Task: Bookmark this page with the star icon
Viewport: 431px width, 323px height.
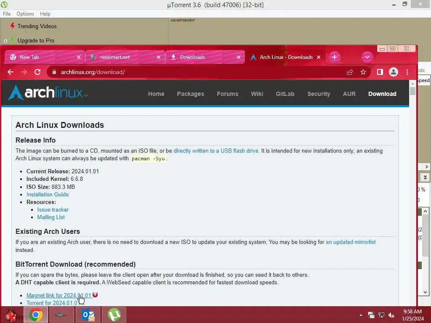Action: pos(363,72)
